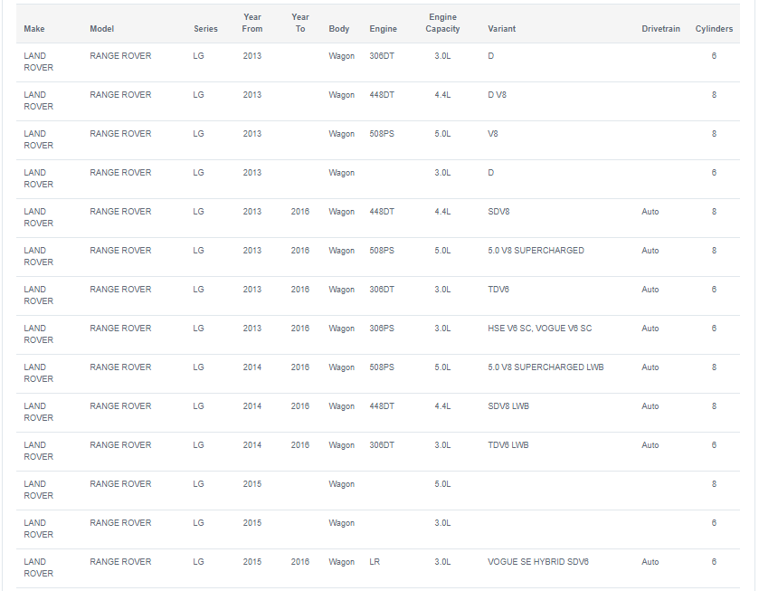Viewport: 759px width, 591px height.
Task: Click the LR engine code cell
Action: 375,562
